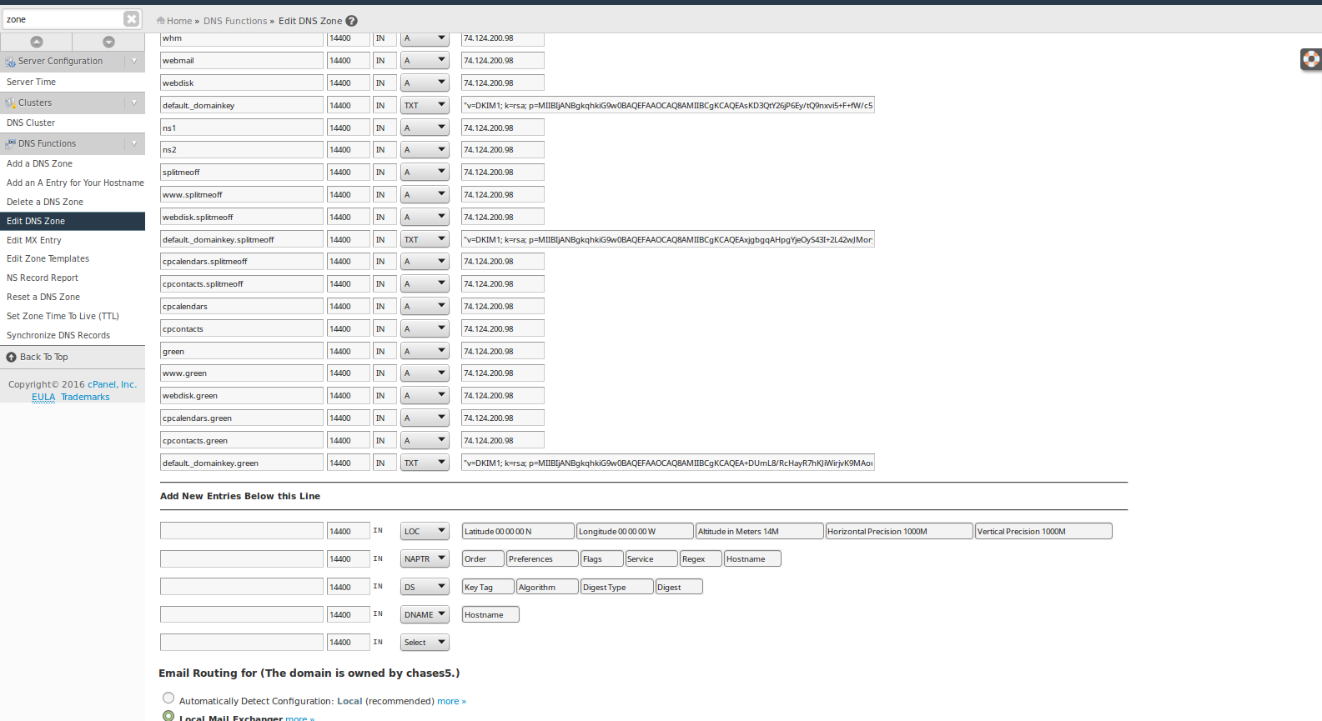Screen dimensions: 1322x721
Task: Go to Synchronize DNS Records
Action: [x=58, y=335]
